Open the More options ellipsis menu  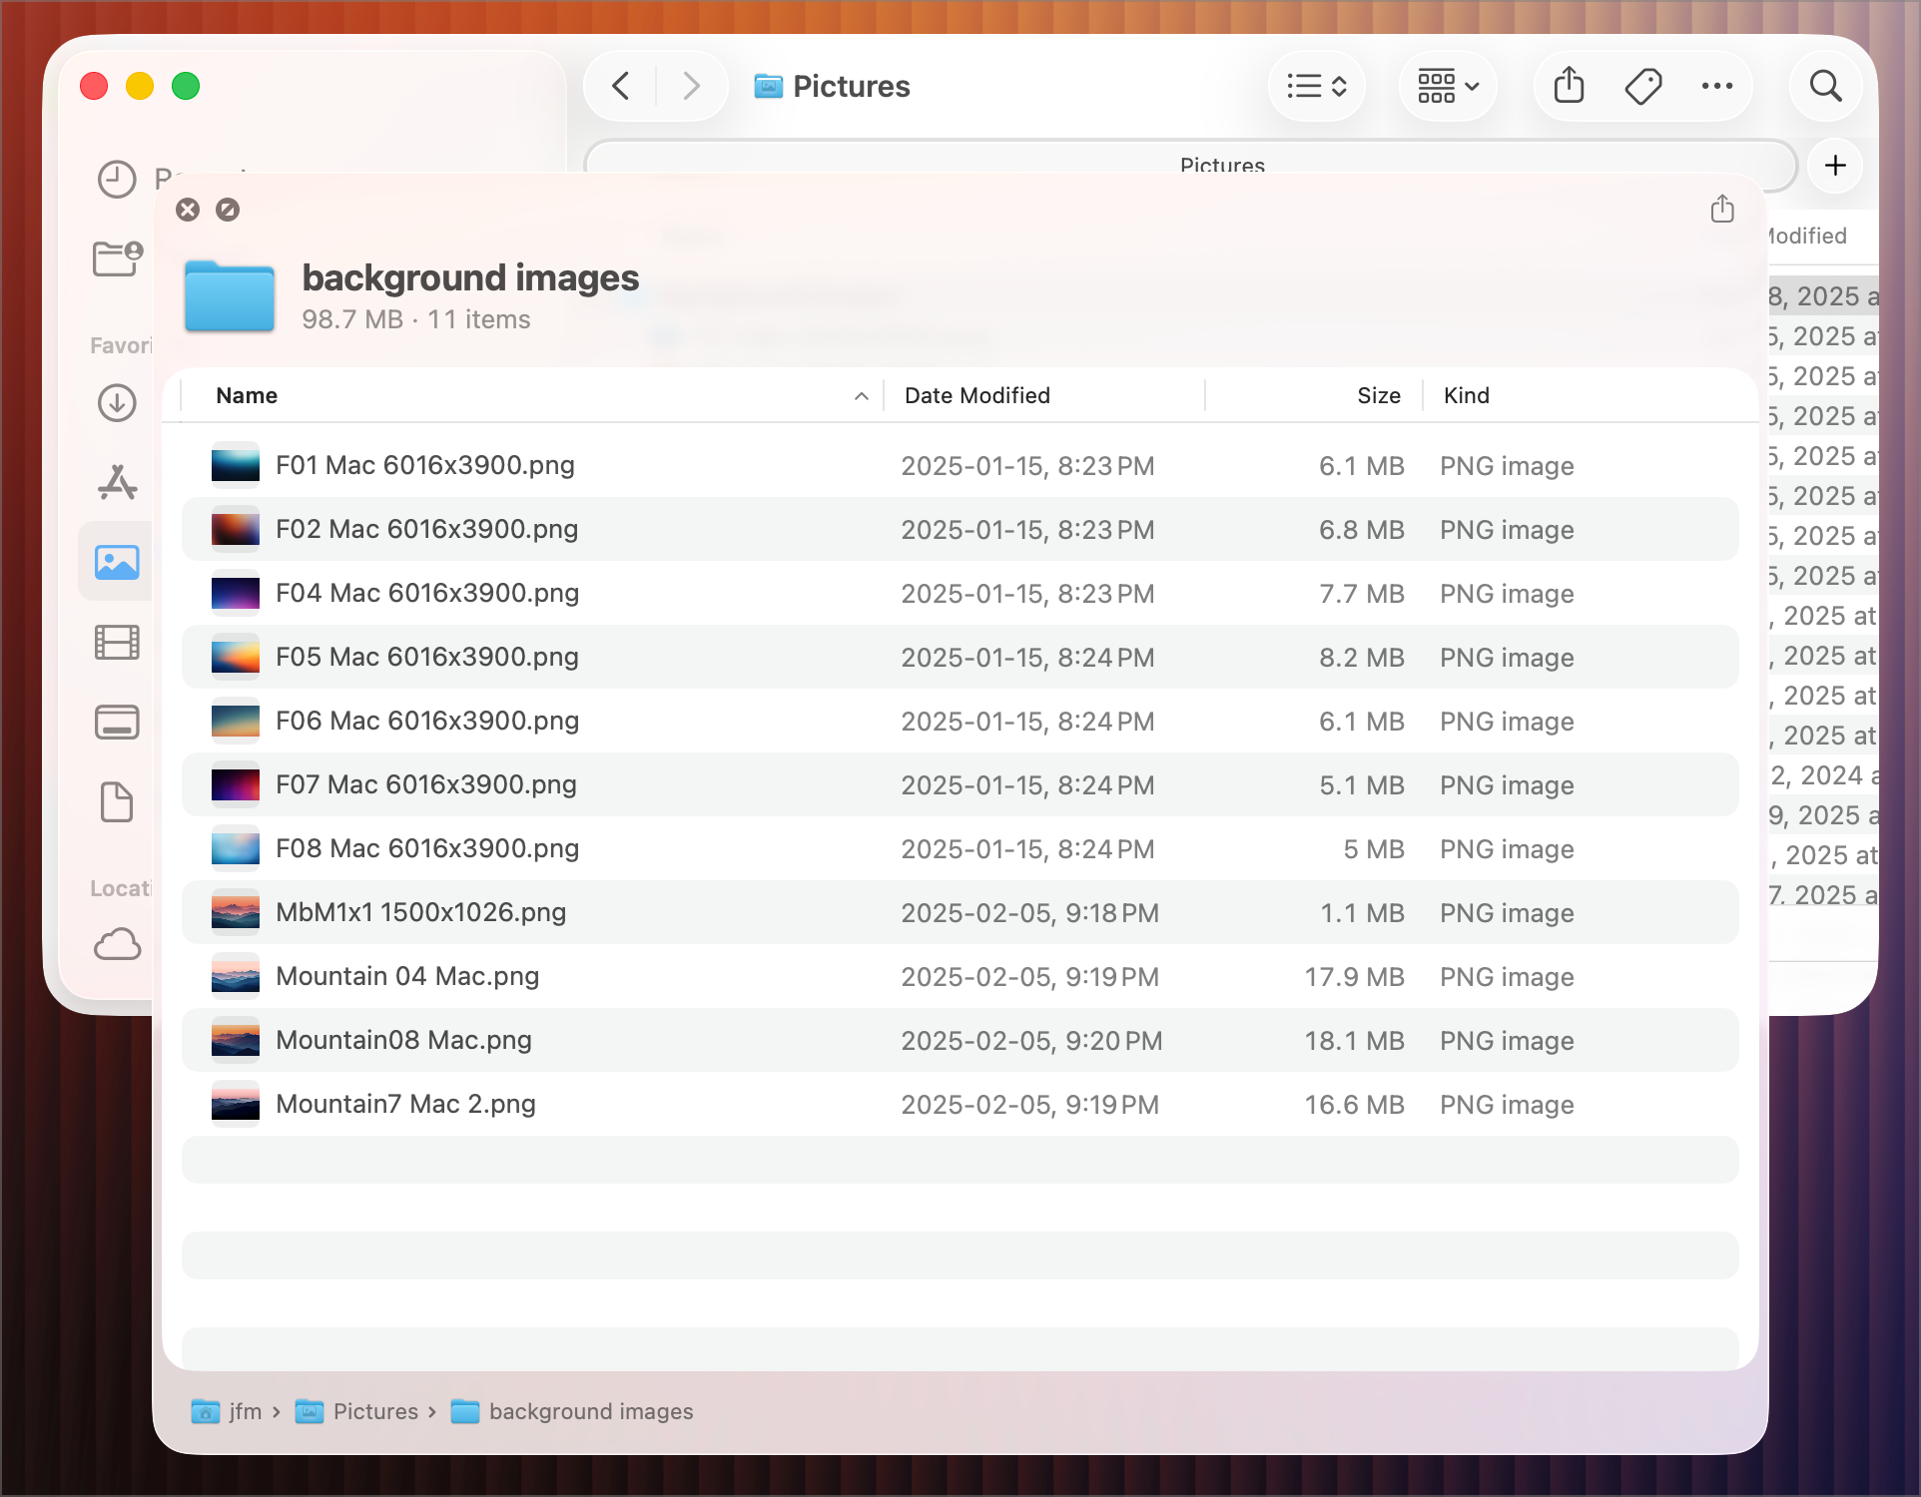pyautogui.click(x=1717, y=86)
